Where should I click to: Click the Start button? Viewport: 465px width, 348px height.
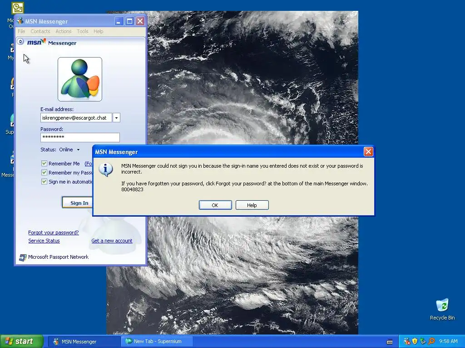click(21, 342)
